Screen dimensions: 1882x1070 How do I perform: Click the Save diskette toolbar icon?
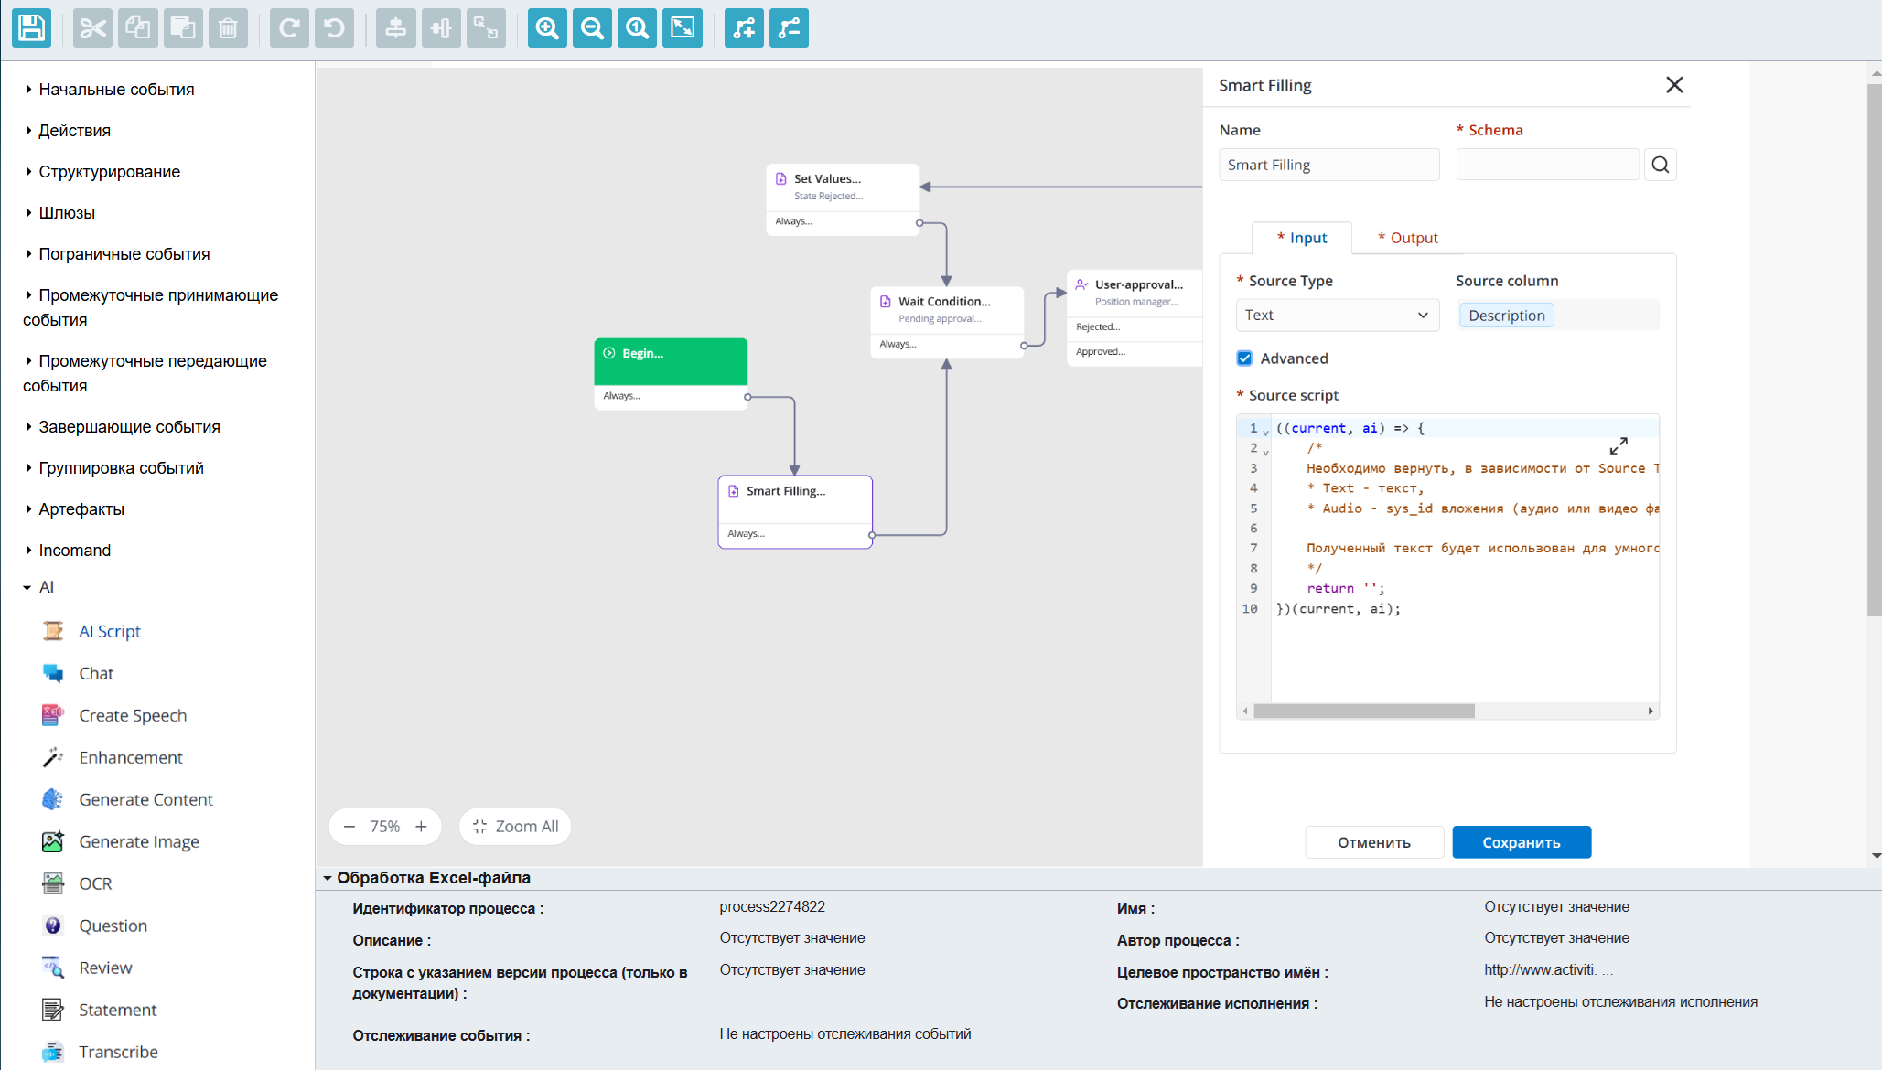pyautogui.click(x=31, y=28)
